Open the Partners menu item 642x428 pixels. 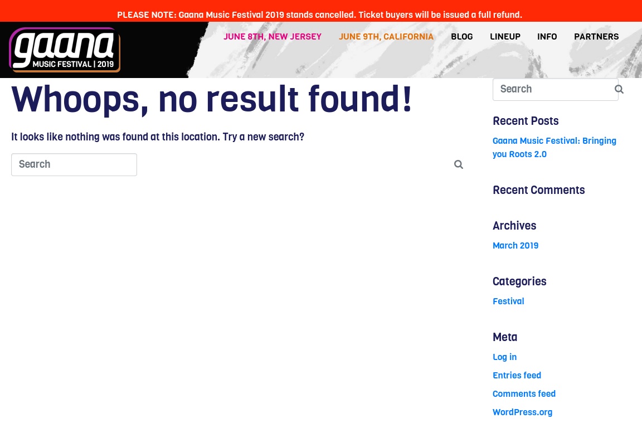tap(596, 36)
